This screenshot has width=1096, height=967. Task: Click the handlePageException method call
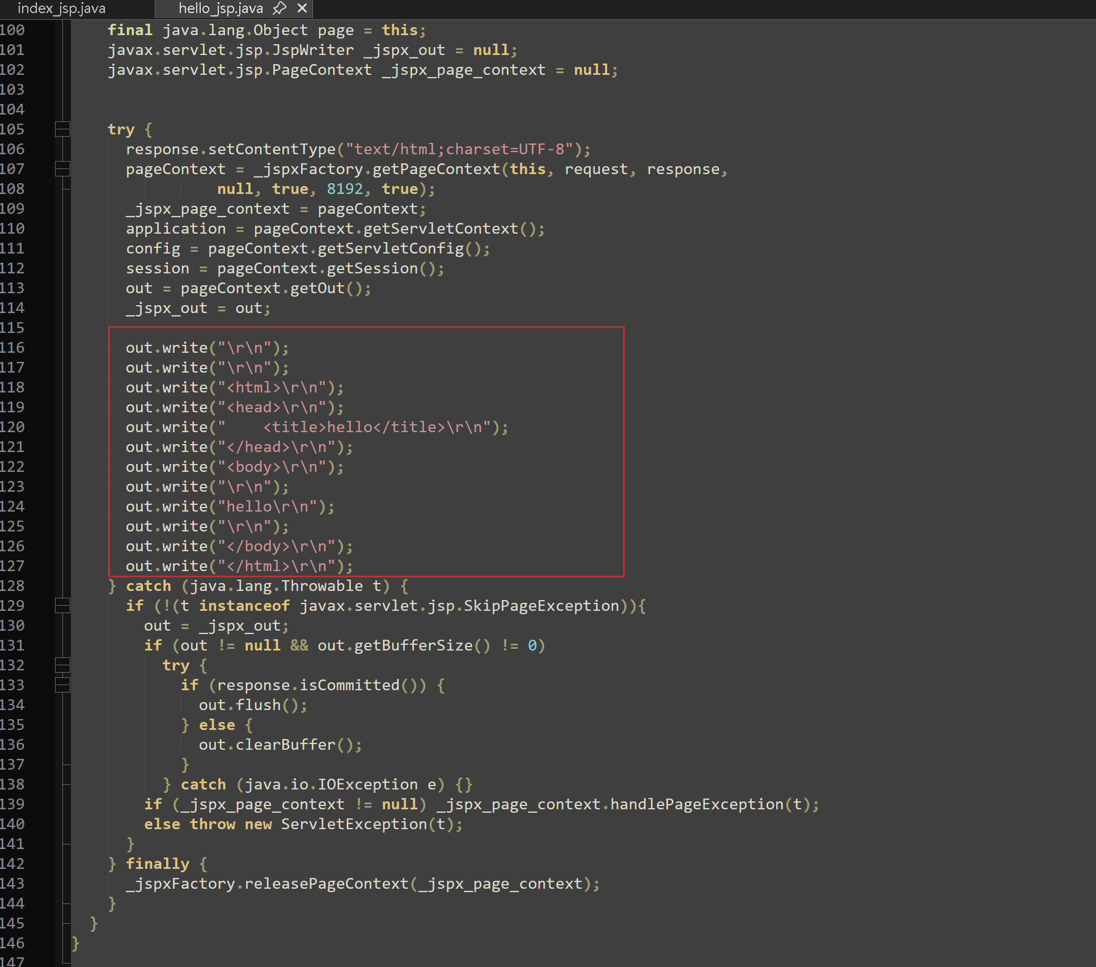(x=697, y=804)
